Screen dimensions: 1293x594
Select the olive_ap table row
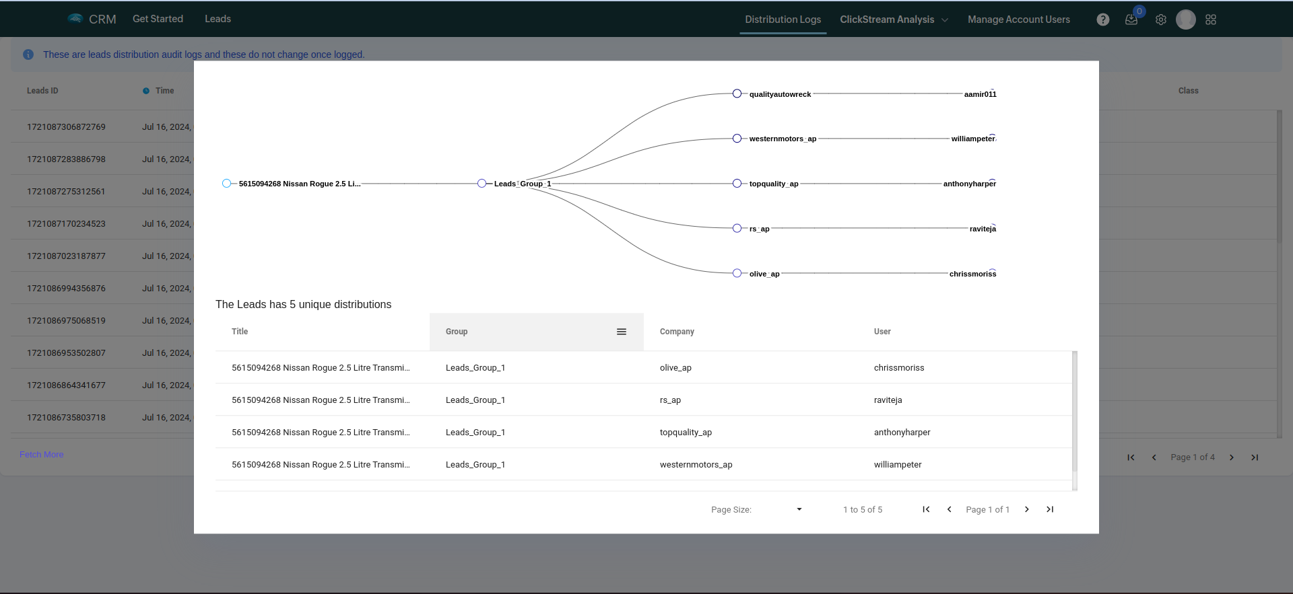[x=644, y=367]
